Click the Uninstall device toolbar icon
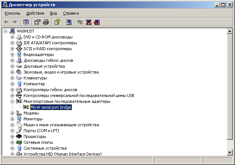This screenshot has width=235, height=165. pos(88,22)
